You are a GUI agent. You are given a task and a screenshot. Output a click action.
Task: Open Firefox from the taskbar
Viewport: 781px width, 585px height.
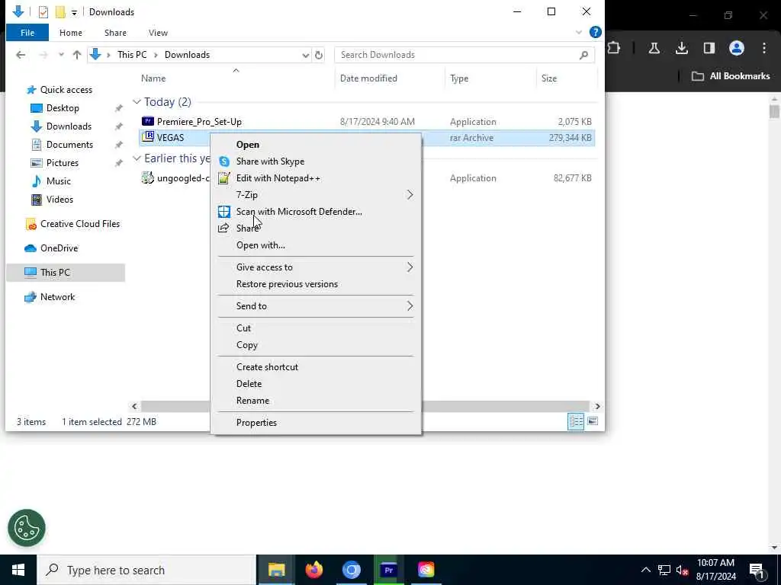point(313,570)
